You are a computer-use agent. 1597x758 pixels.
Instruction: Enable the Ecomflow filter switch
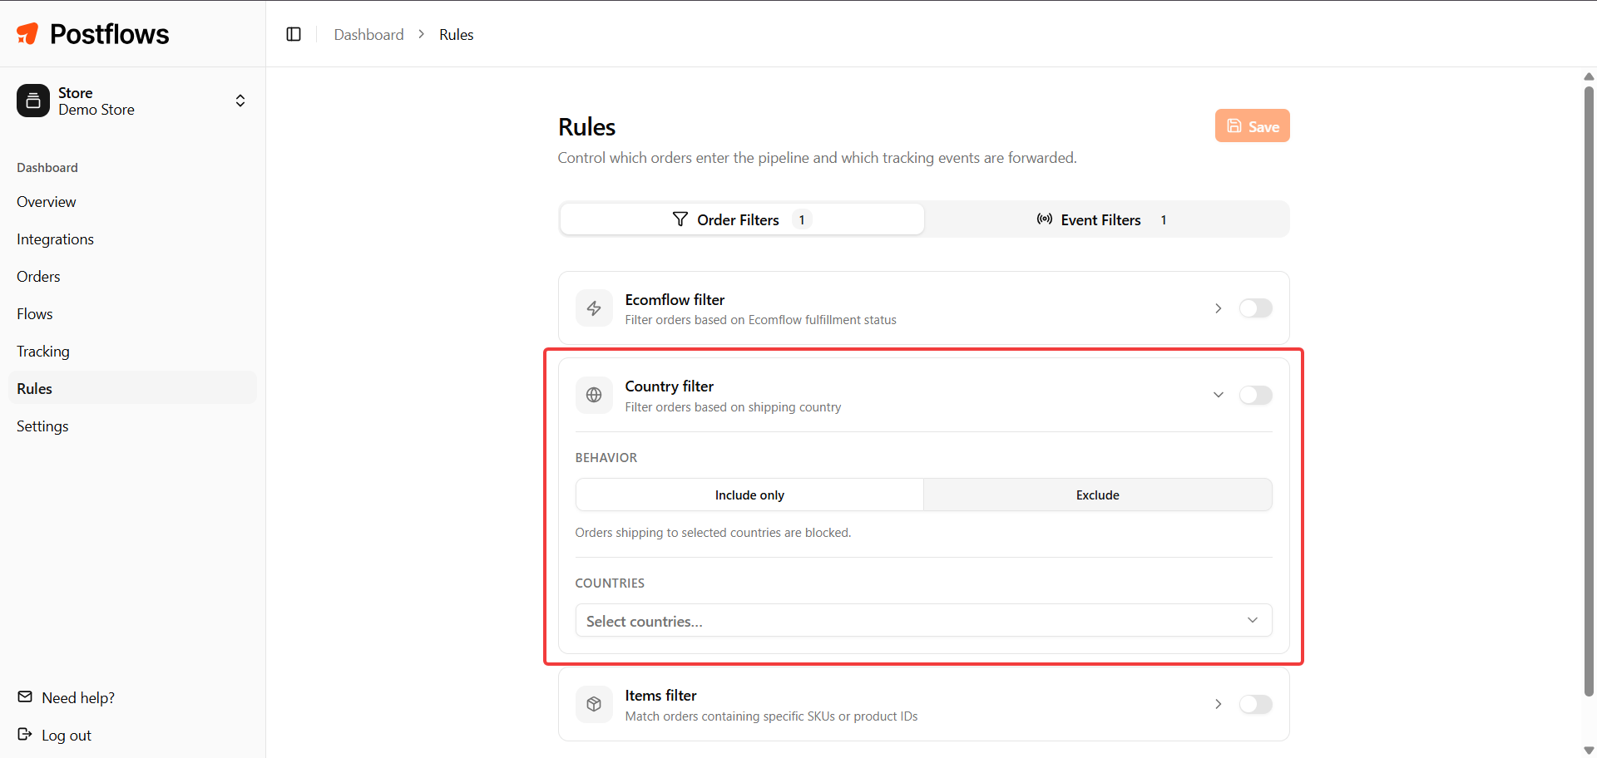1255,308
